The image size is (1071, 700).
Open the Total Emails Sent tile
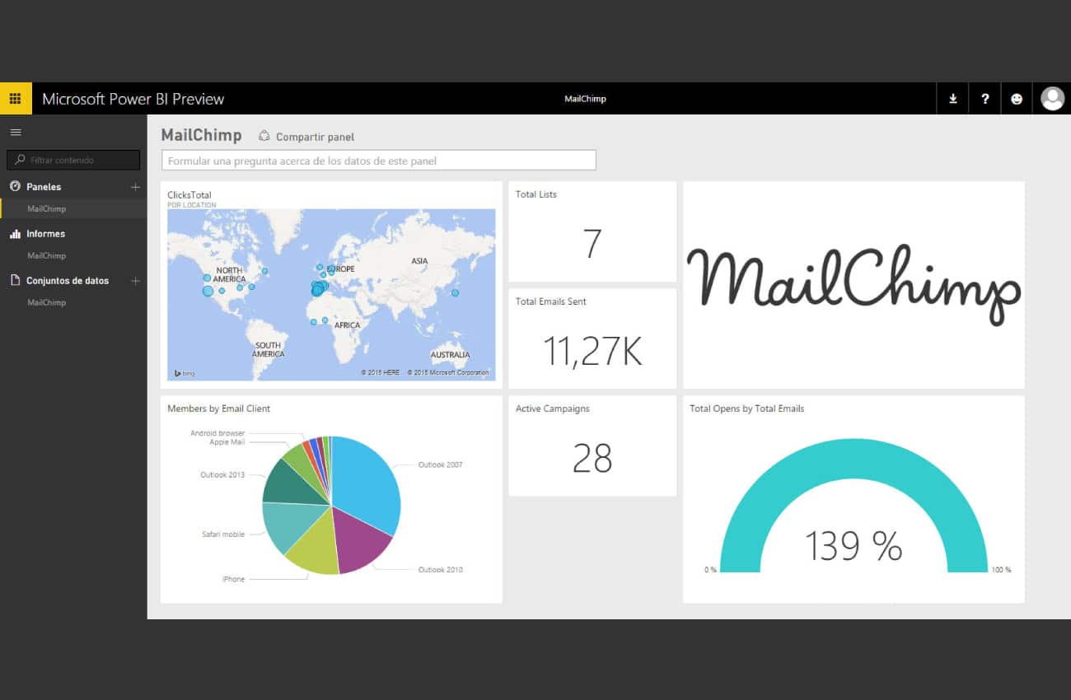[x=592, y=338]
